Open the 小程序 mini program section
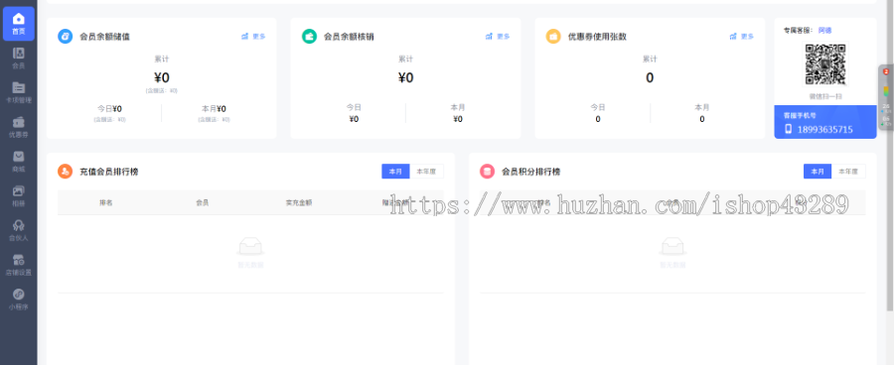Image resolution: width=894 pixels, height=365 pixels. (x=18, y=300)
